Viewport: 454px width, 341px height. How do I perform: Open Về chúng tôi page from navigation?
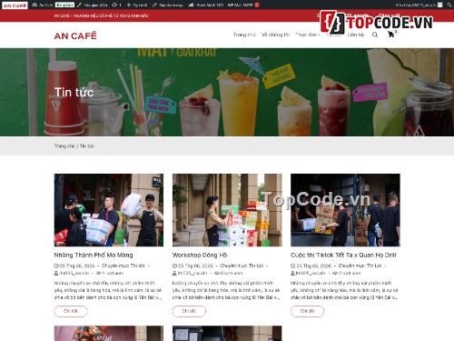click(275, 35)
